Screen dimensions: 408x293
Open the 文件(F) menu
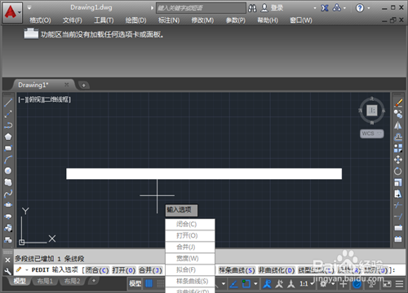click(72, 20)
